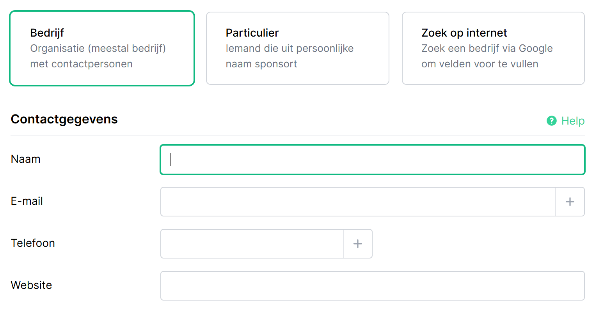Click the Website field label
Viewport: 595px width, 313px height.
click(x=31, y=285)
